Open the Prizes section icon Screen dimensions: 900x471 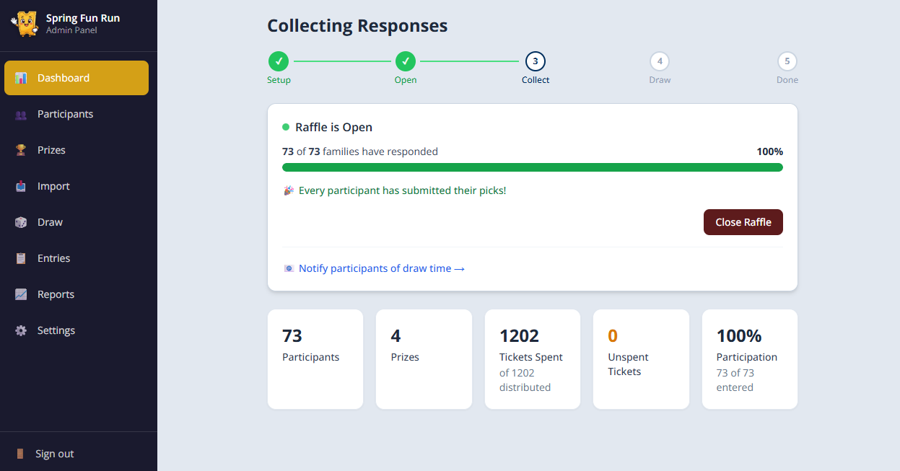click(x=19, y=149)
